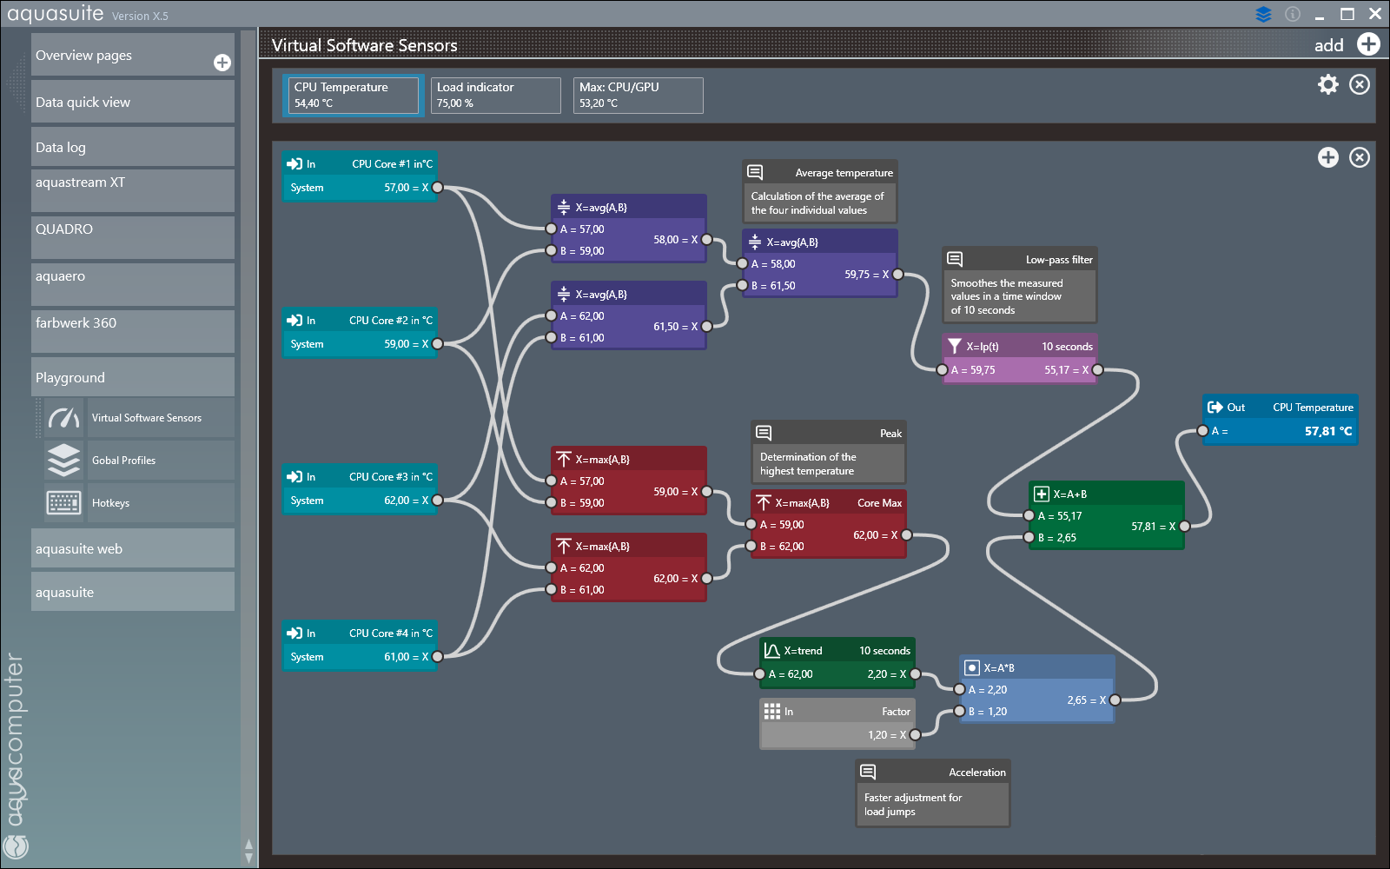Expand the aquaero sidebar section
This screenshot has height=869, width=1390.
[132, 276]
